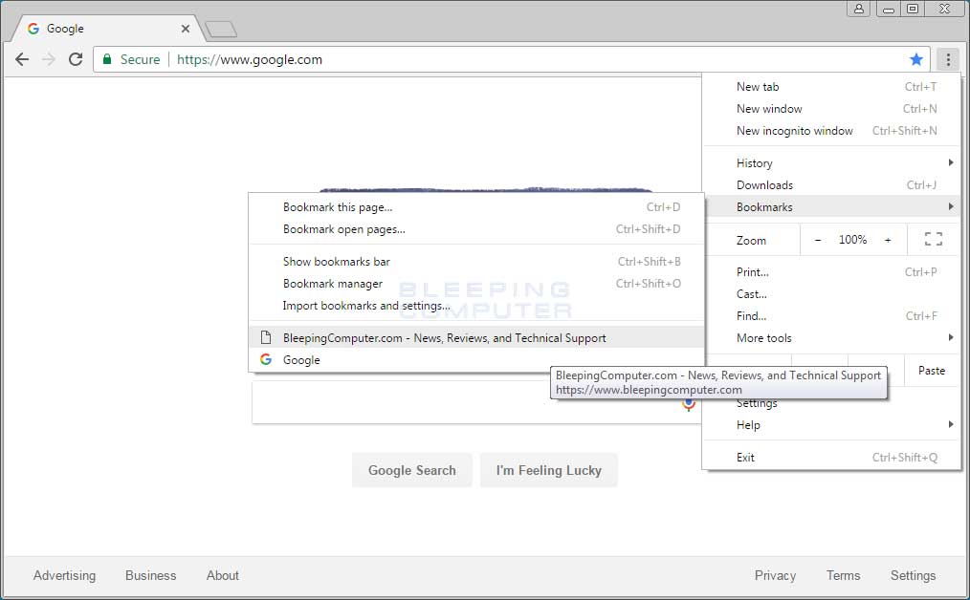
Task: Click the Google G icon bookmark
Action: pyautogui.click(x=265, y=359)
